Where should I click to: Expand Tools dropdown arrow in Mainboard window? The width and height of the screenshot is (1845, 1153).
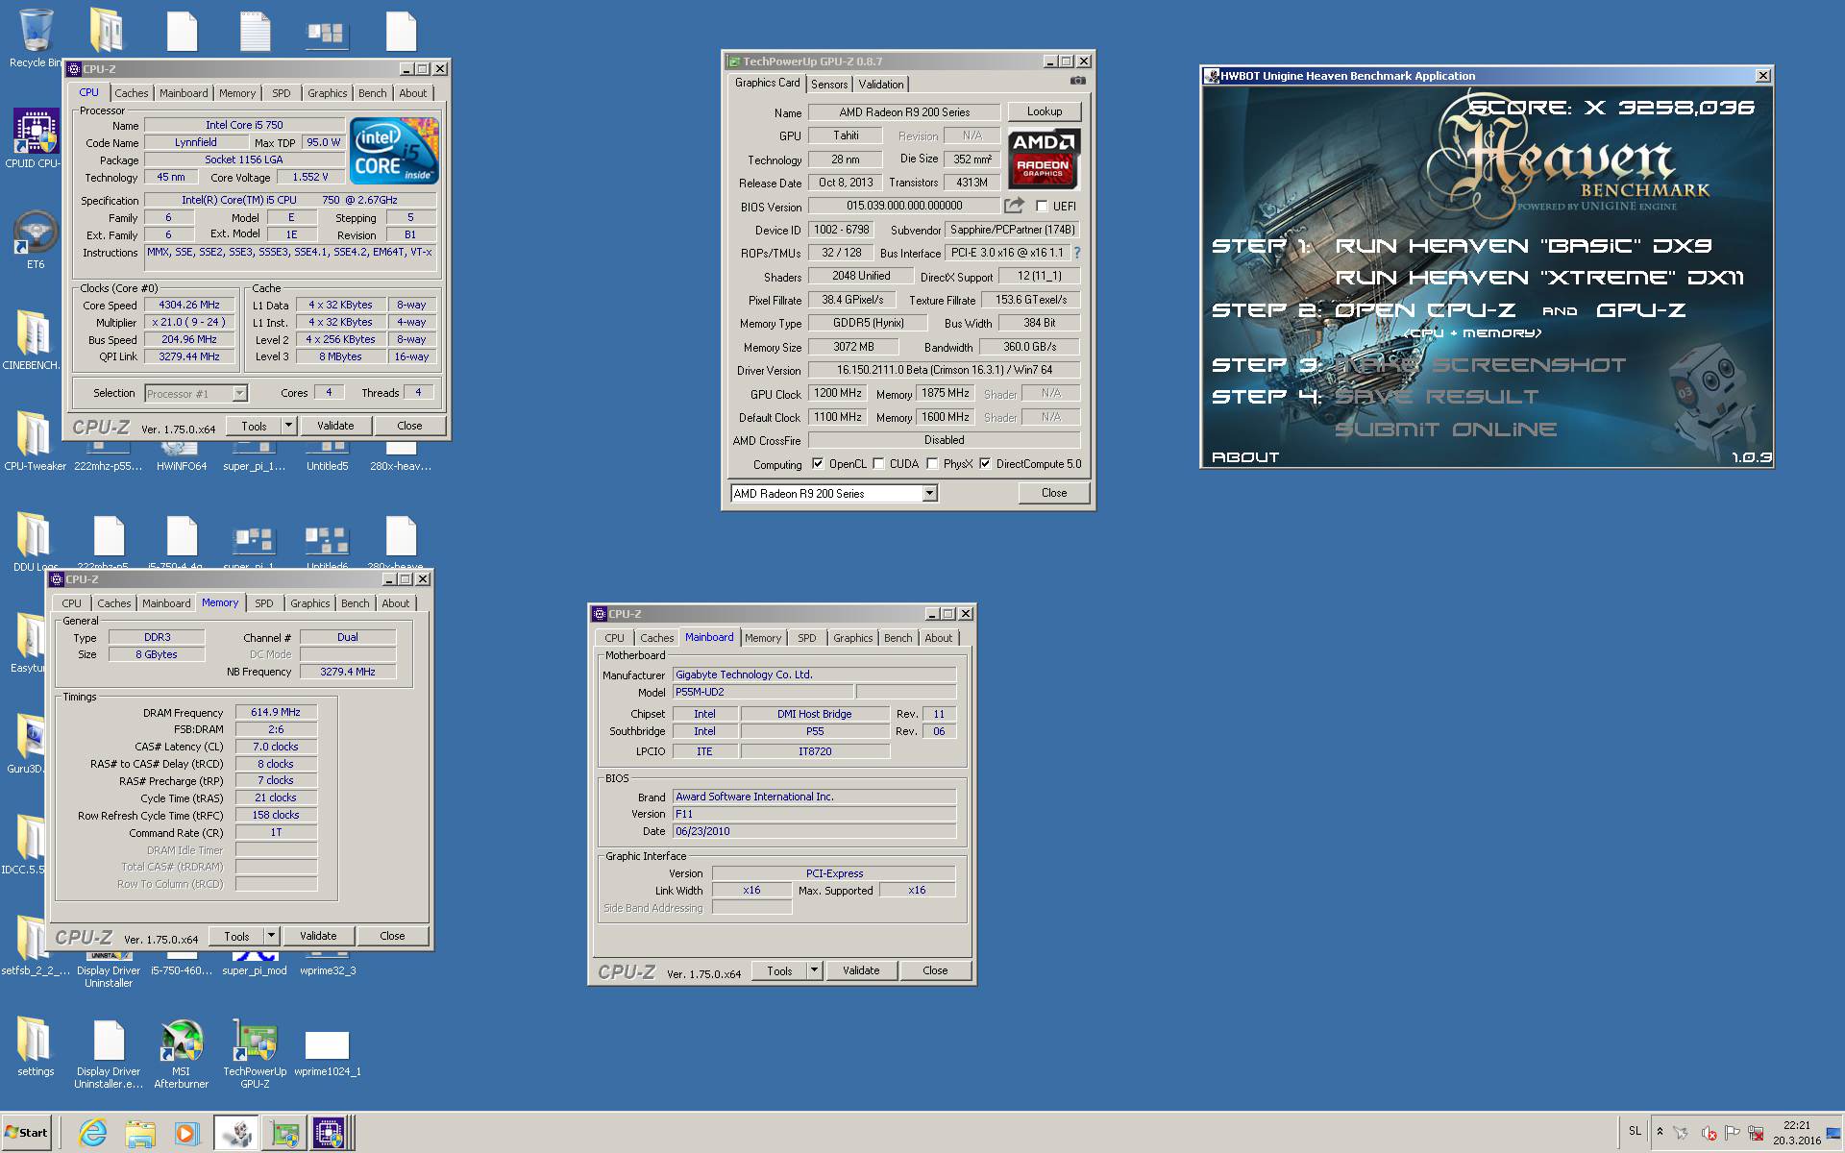(x=814, y=970)
